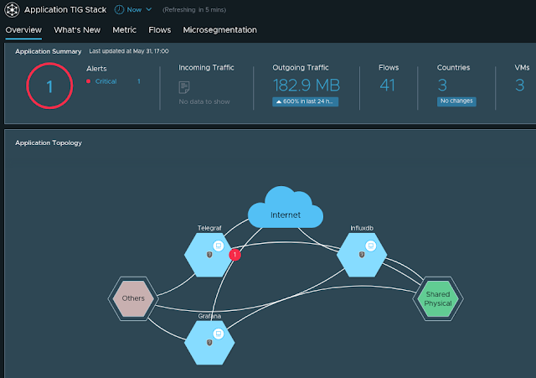Click the VM monitor icon on Telegraf
Image resolution: width=536 pixels, height=378 pixels.
pyautogui.click(x=219, y=246)
